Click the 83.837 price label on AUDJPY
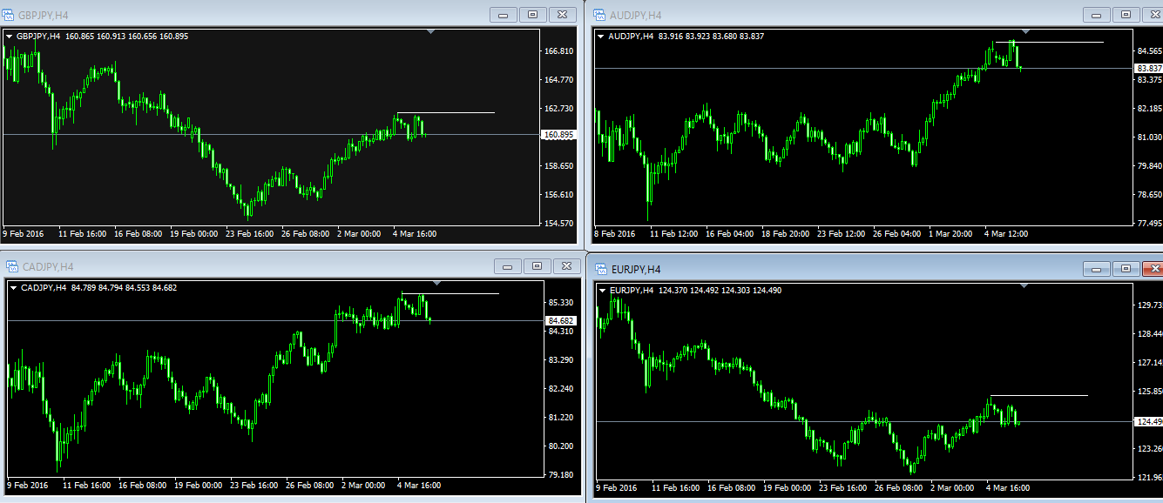Viewport: 1163px width, 503px height. tap(1148, 68)
